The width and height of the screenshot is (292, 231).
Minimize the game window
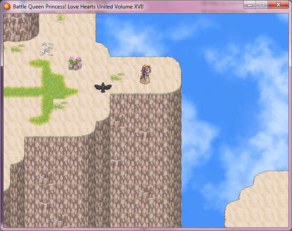pos(250,5)
